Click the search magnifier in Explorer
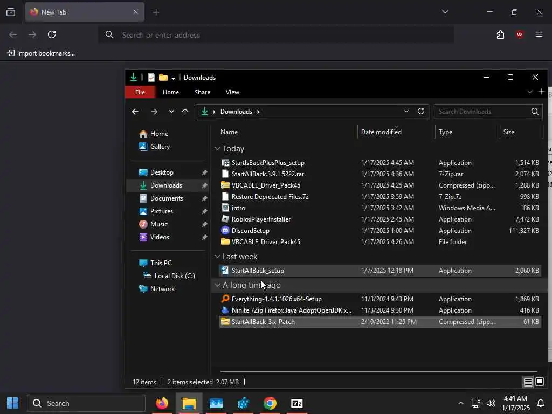The image size is (552, 414). click(x=535, y=112)
